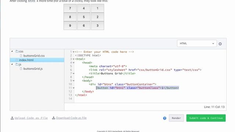
Task: Click example grid button 2
Action: pyautogui.click(x=98, y=17)
